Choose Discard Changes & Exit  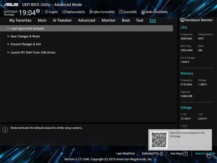coord(26,44)
